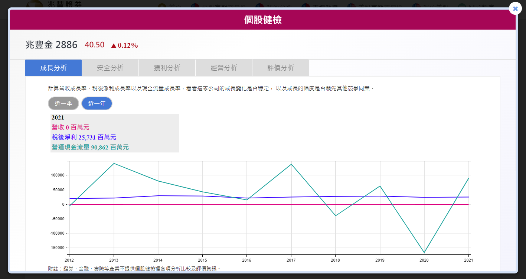Click the 兆豐金 2886 stock name
This screenshot has width=526, height=279.
(52, 45)
